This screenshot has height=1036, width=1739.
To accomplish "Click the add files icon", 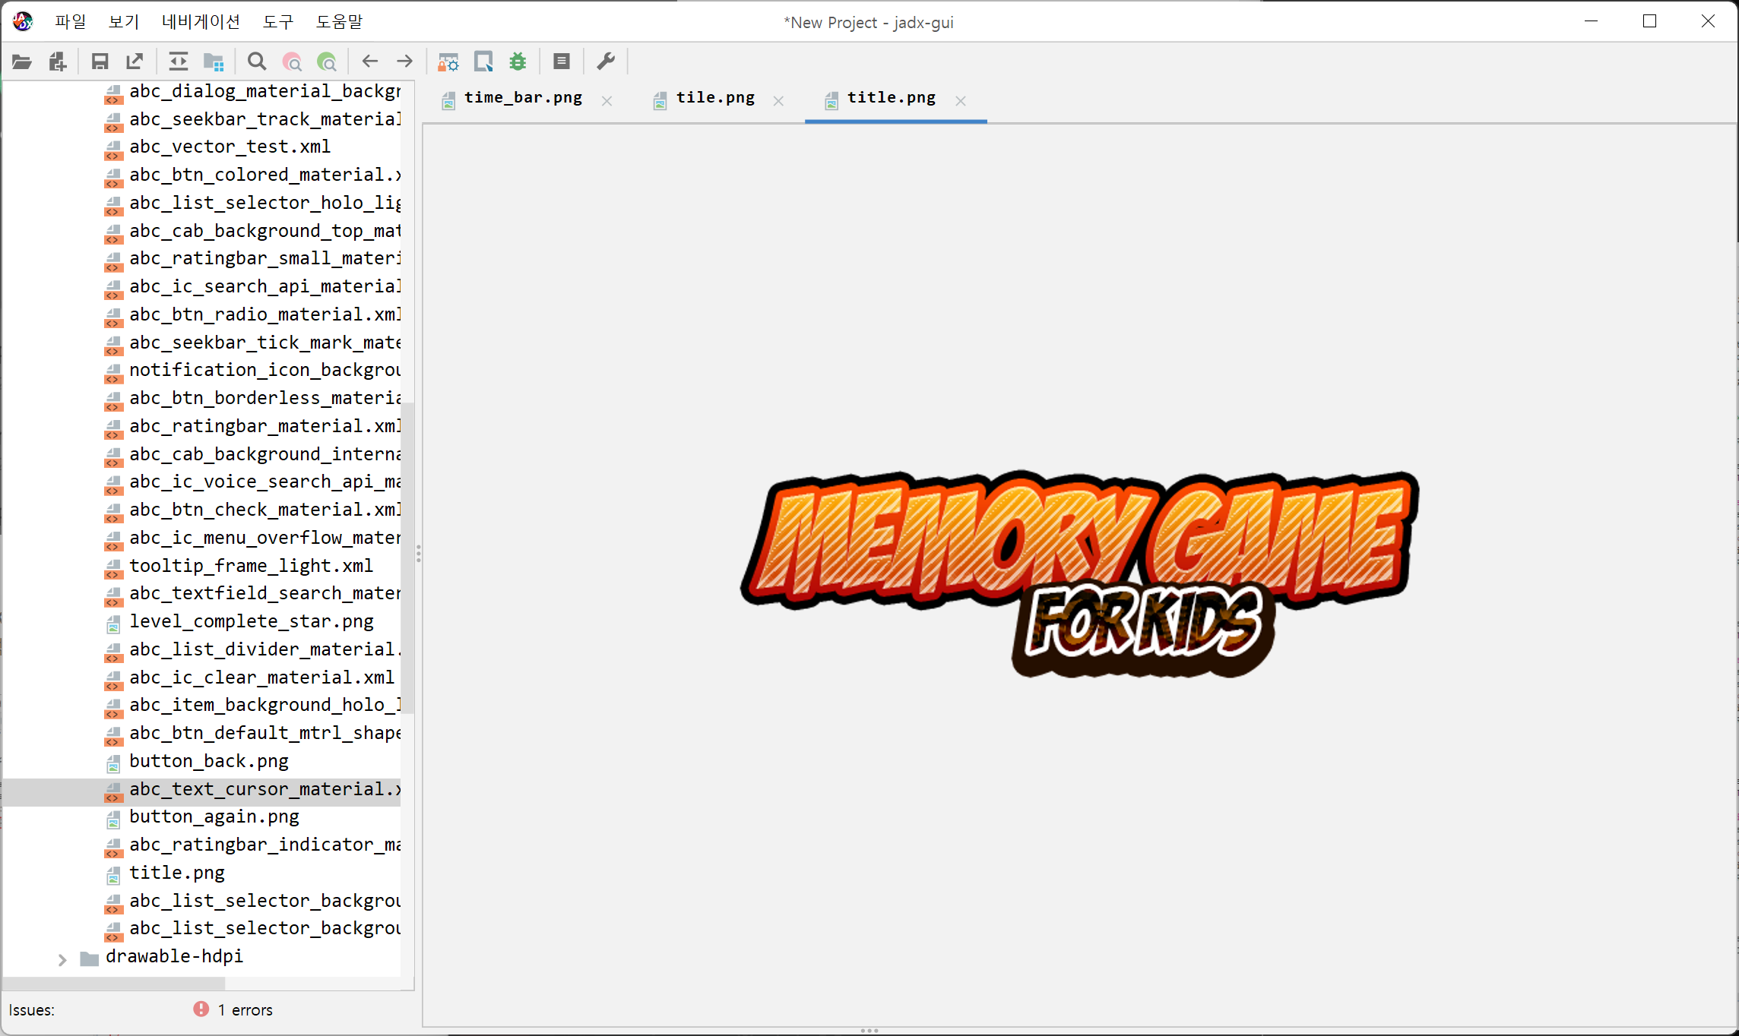I will (x=58, y=62).
